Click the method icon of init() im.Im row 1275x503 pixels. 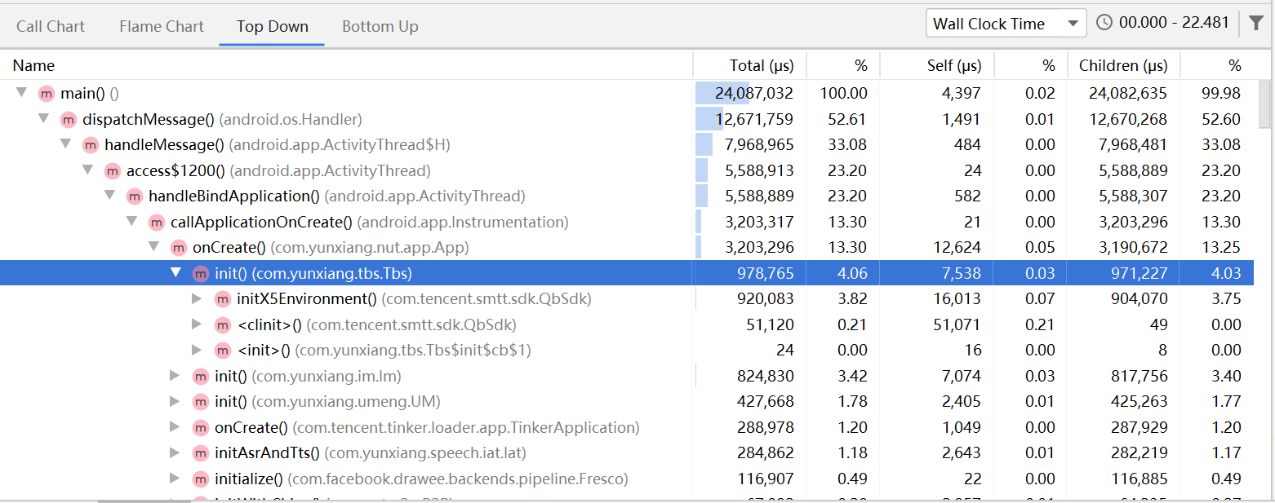(201, 377)
